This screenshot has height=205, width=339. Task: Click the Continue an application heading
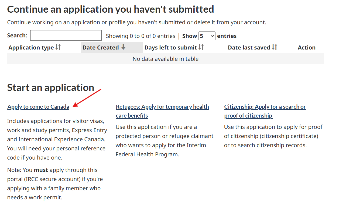(x=111, y=9)
